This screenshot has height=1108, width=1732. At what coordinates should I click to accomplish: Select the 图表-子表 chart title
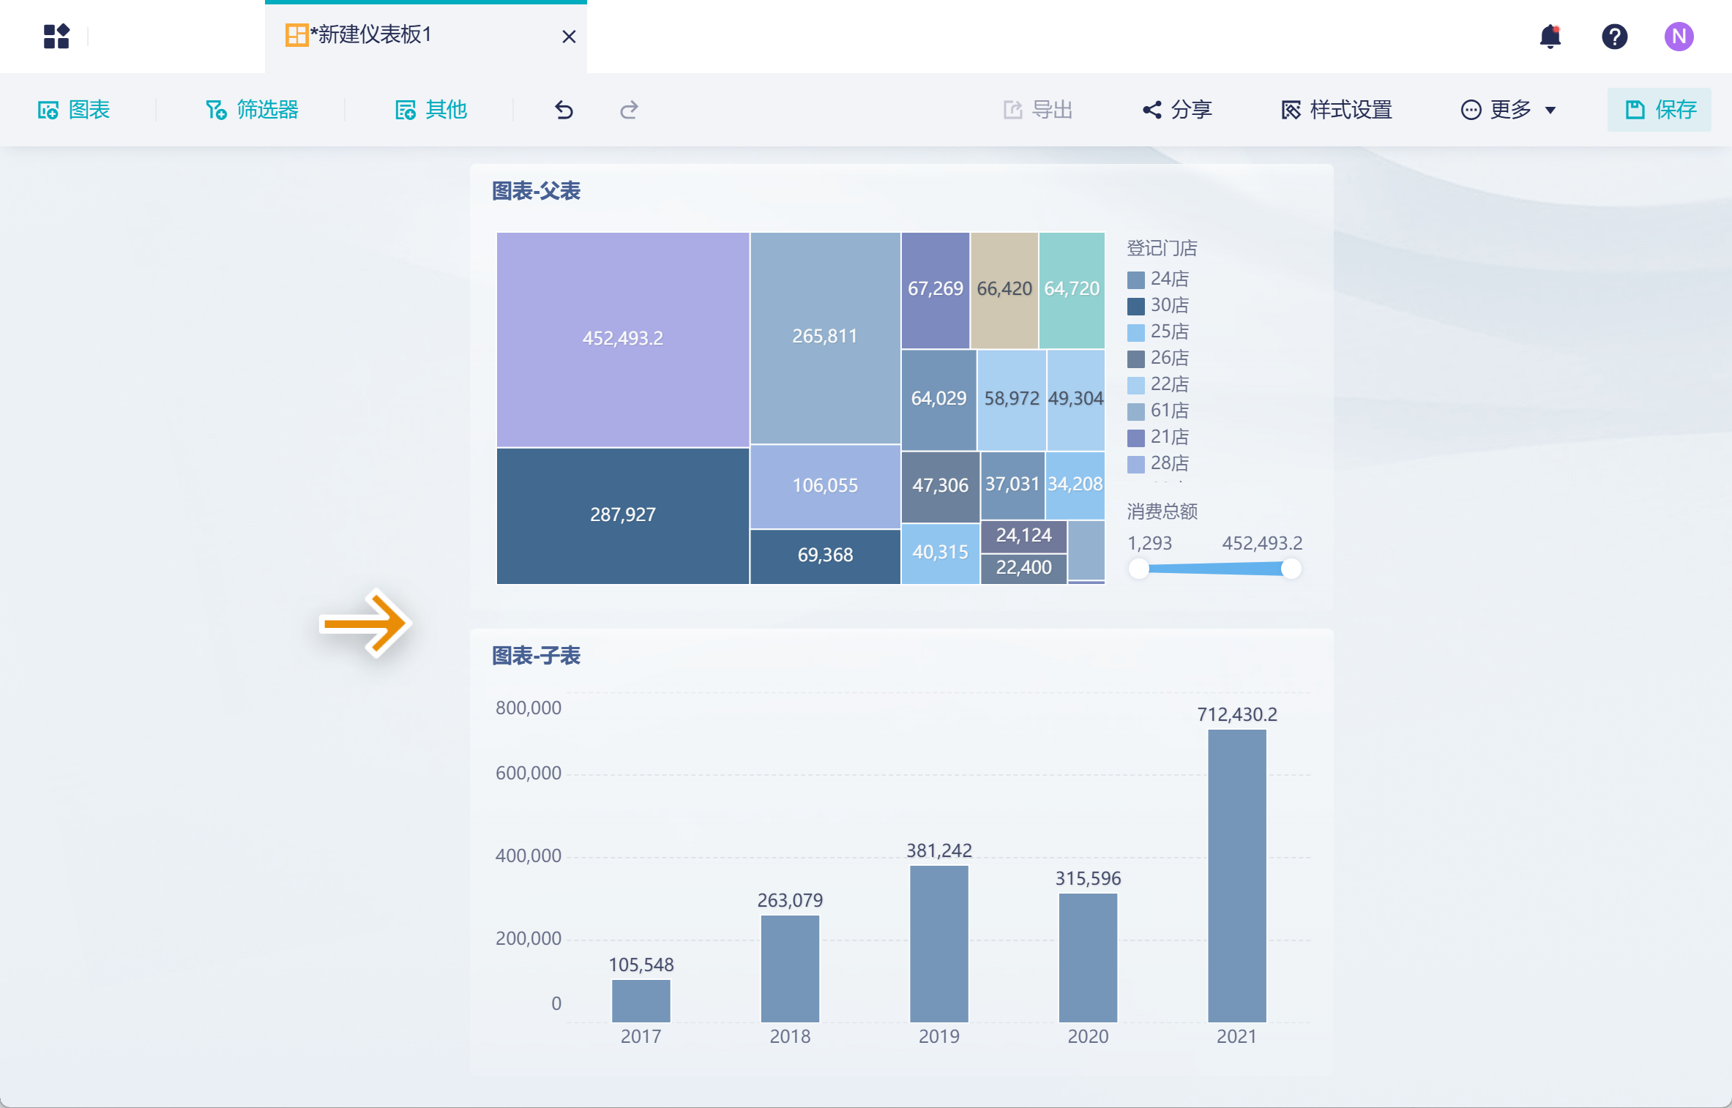pyautogui.click(x=536, y=656)
